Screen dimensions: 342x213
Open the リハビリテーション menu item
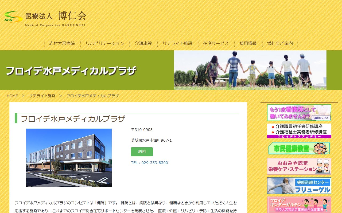[105, 43]
